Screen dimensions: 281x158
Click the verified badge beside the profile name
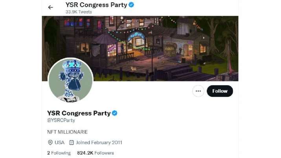click(x=115, y=113)
